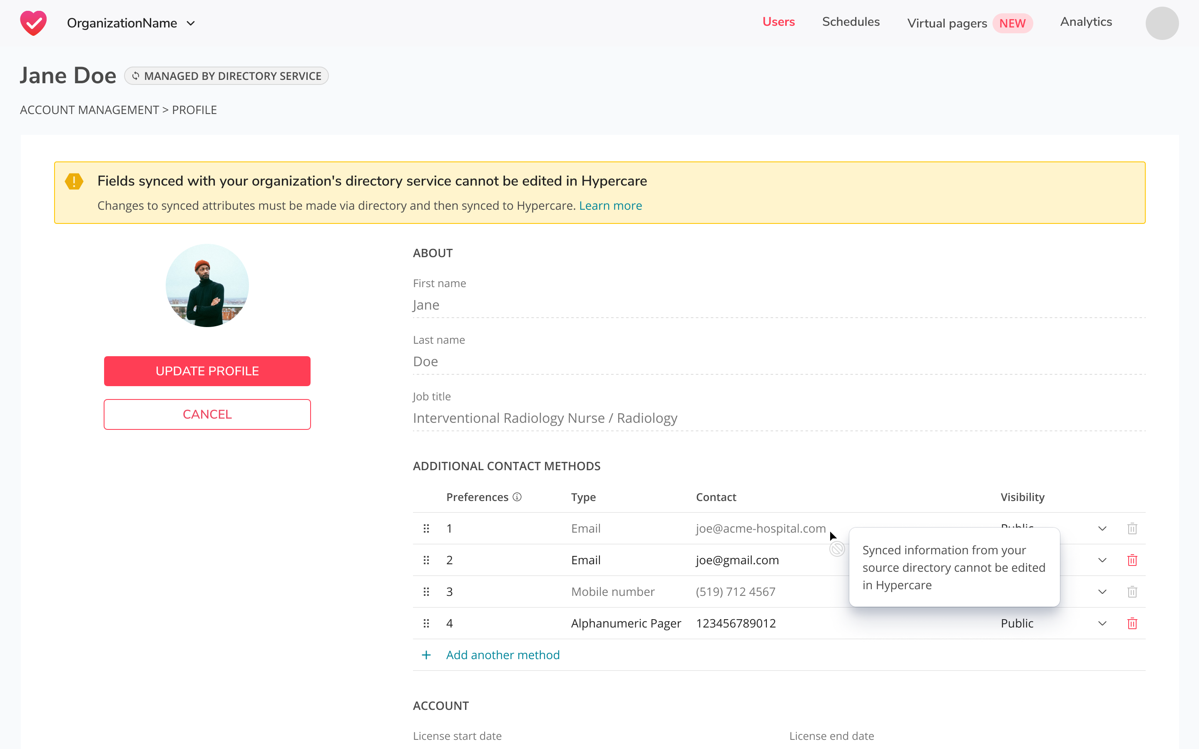The image size is (1199, 749).
Task: Open the Analytics tab
Action: point(1086,22)
